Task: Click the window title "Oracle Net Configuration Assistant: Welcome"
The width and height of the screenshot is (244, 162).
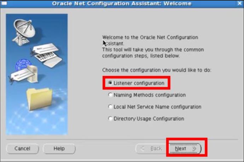Action: (122, 4)
